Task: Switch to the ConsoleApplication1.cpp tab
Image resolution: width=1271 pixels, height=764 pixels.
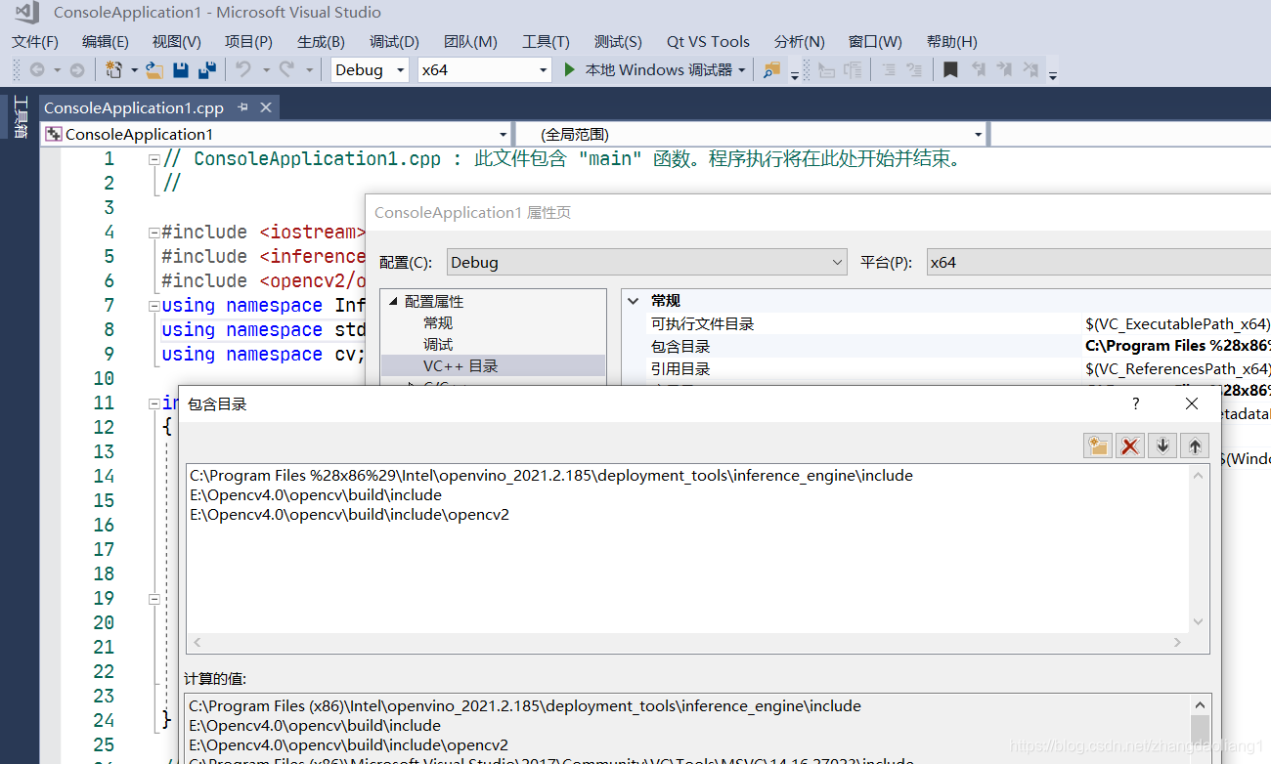Action: (134, 107)
